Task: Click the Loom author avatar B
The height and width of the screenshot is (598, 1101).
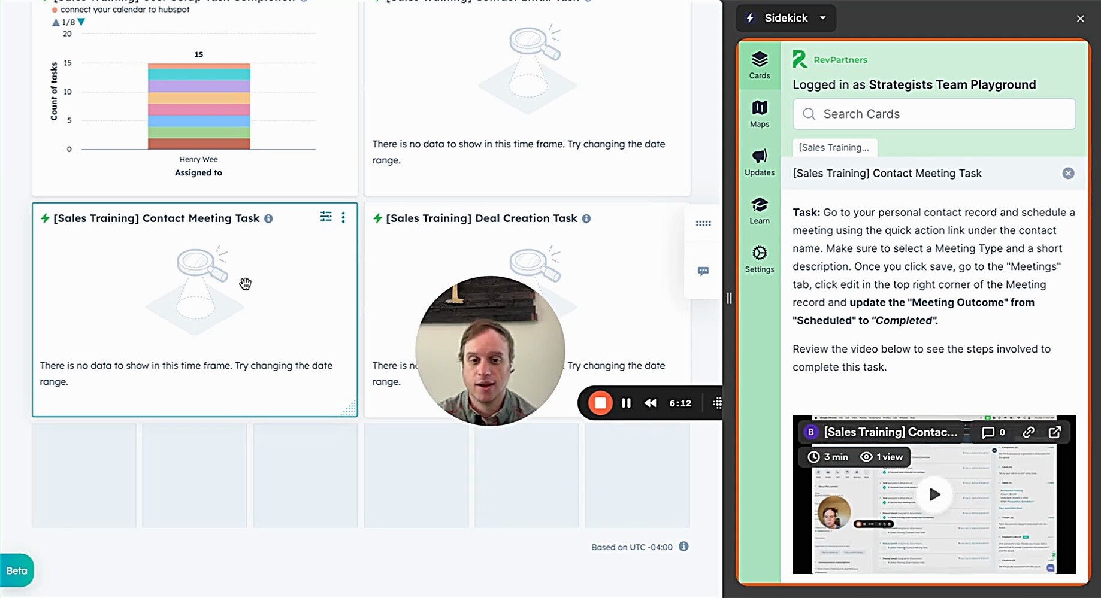Action: coord(810,432)
